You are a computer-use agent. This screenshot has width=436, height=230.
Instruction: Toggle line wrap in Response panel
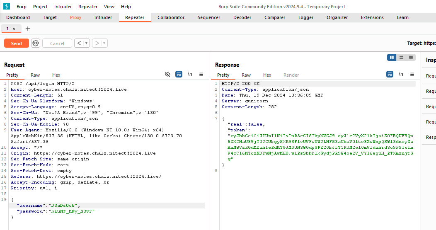[390, 75]
